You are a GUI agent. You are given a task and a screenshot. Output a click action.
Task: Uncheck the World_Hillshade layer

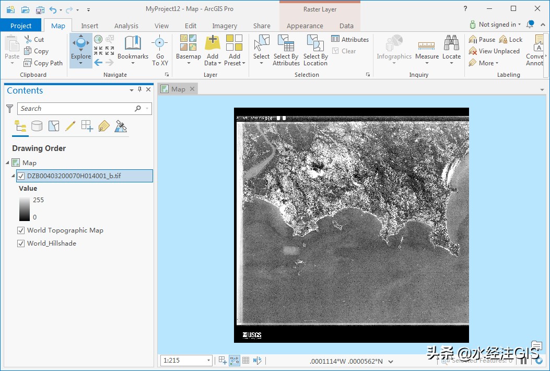click(x=21, y=243)
